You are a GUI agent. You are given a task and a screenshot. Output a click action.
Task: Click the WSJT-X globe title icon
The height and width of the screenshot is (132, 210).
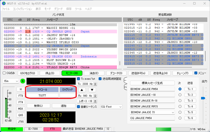[4, 4]
